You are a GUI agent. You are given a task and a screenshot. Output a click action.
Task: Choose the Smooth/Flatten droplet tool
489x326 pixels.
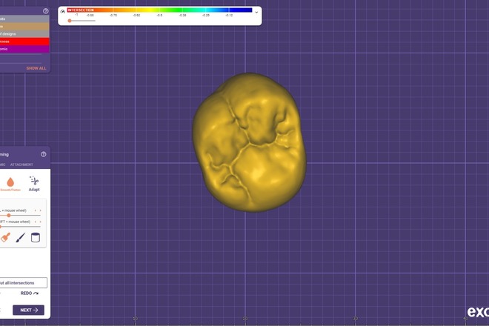click(10, 184)
